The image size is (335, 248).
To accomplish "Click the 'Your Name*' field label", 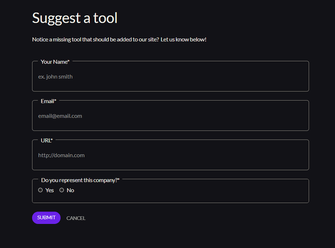I will [55, 62].
